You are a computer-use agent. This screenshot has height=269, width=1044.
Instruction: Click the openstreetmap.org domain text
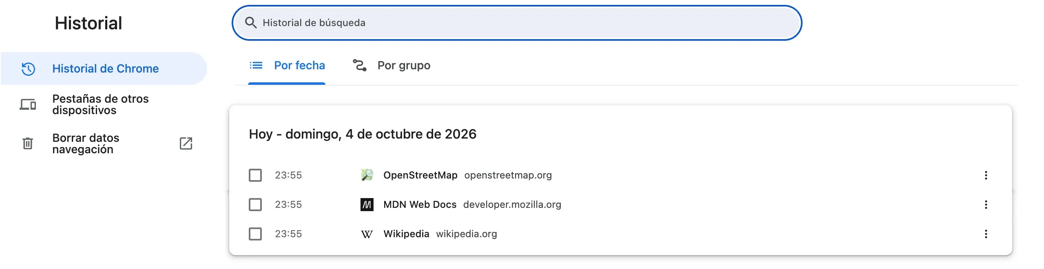click(x=508, y=175)
